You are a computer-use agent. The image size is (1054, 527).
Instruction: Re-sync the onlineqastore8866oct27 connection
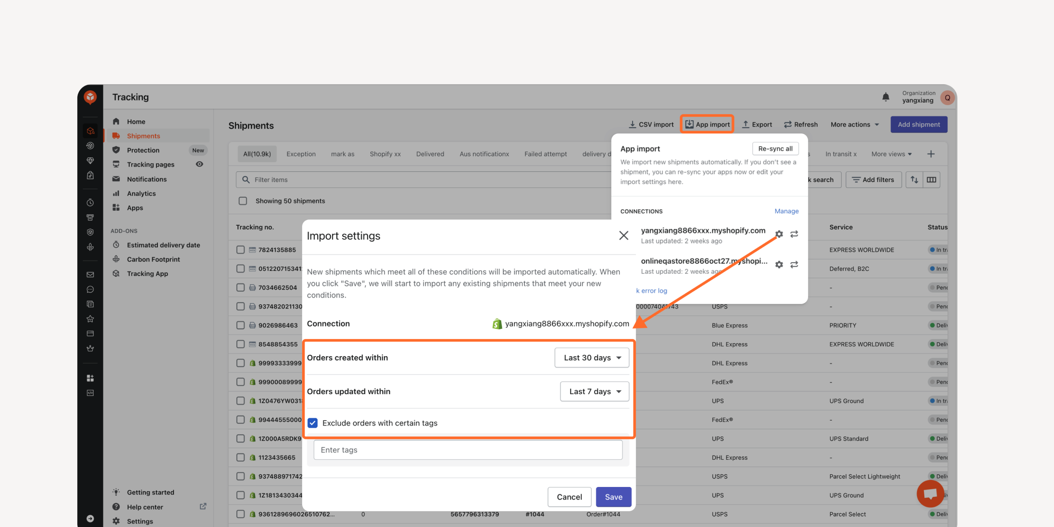794,265
